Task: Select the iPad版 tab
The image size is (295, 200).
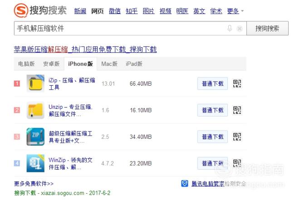Action: tap(134, 64)
